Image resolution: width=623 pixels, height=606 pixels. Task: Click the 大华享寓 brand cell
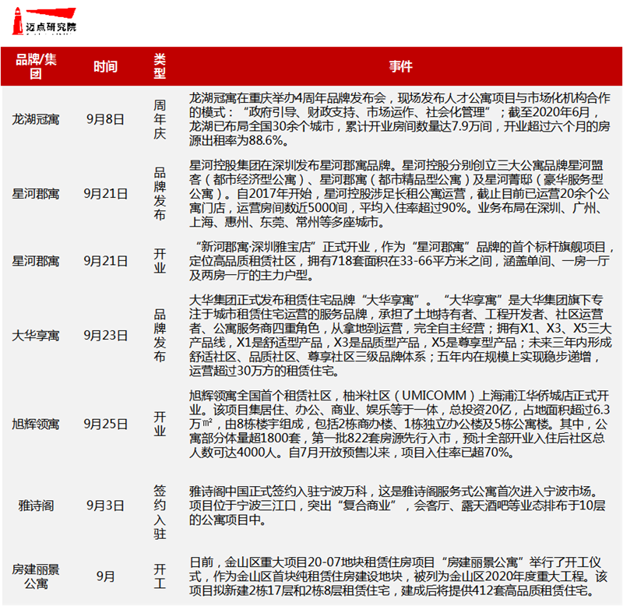pyautogui.click(x=35, y=336)
